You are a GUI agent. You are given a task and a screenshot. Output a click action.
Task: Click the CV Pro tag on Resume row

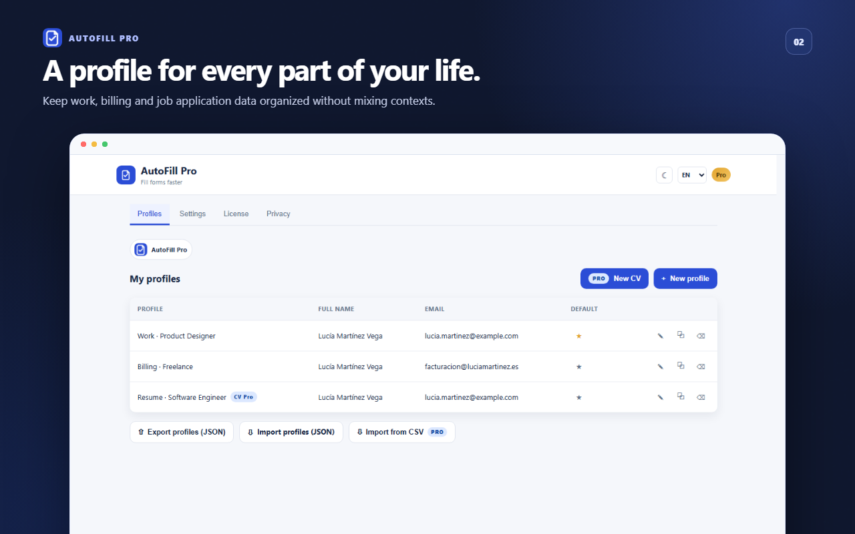pyautogui.click(x=244, y=396)
